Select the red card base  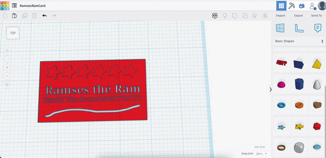point(93,82)
